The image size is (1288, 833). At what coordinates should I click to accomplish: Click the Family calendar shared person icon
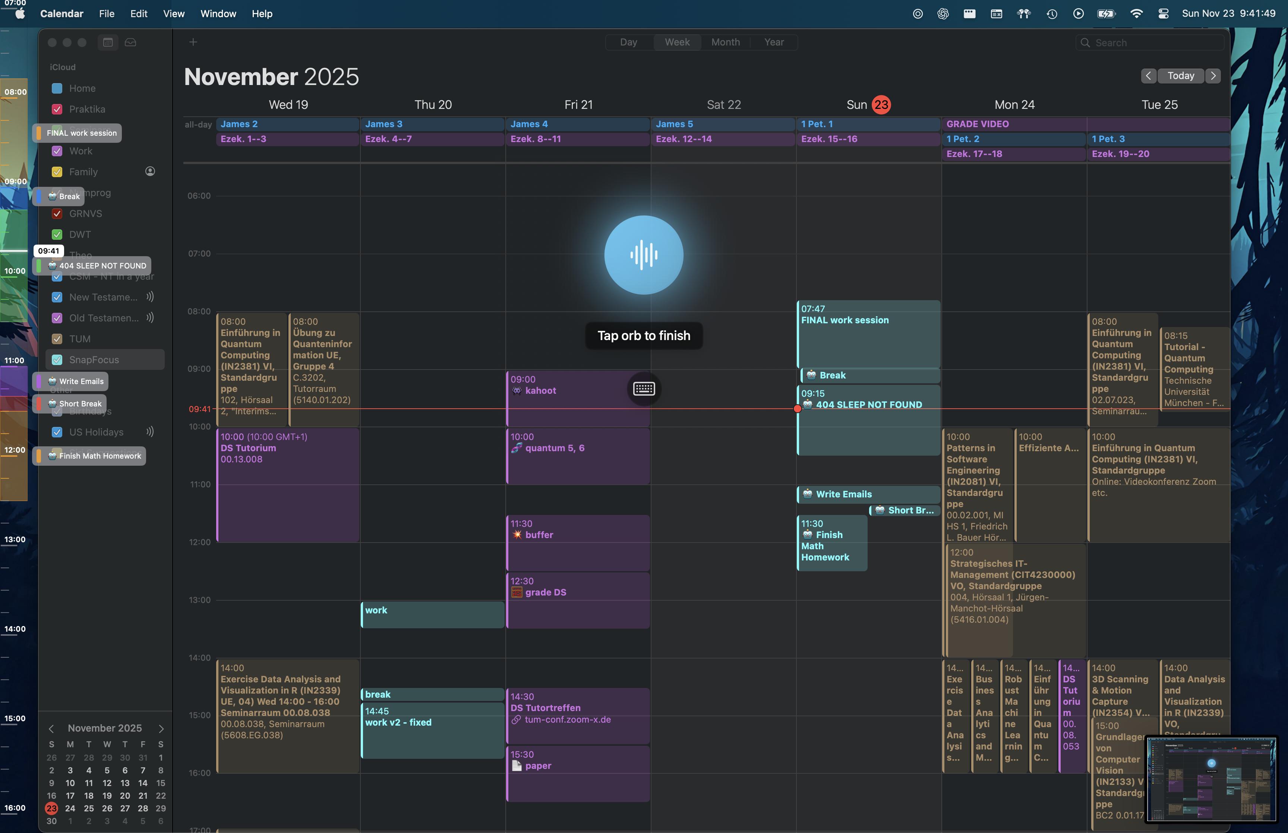tap(150, 172)
